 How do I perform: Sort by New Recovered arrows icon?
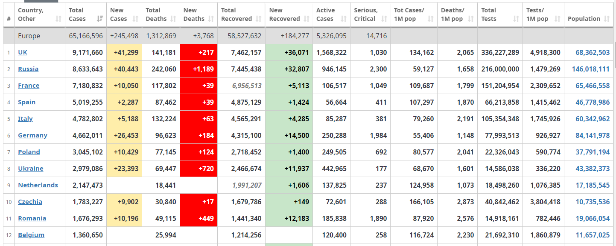click(306, 19)
